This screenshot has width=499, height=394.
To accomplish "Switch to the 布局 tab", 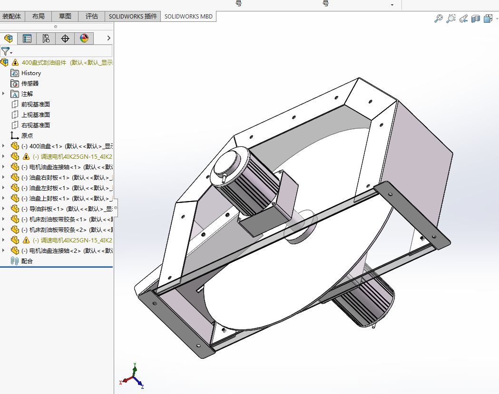I will click(38, 16).
